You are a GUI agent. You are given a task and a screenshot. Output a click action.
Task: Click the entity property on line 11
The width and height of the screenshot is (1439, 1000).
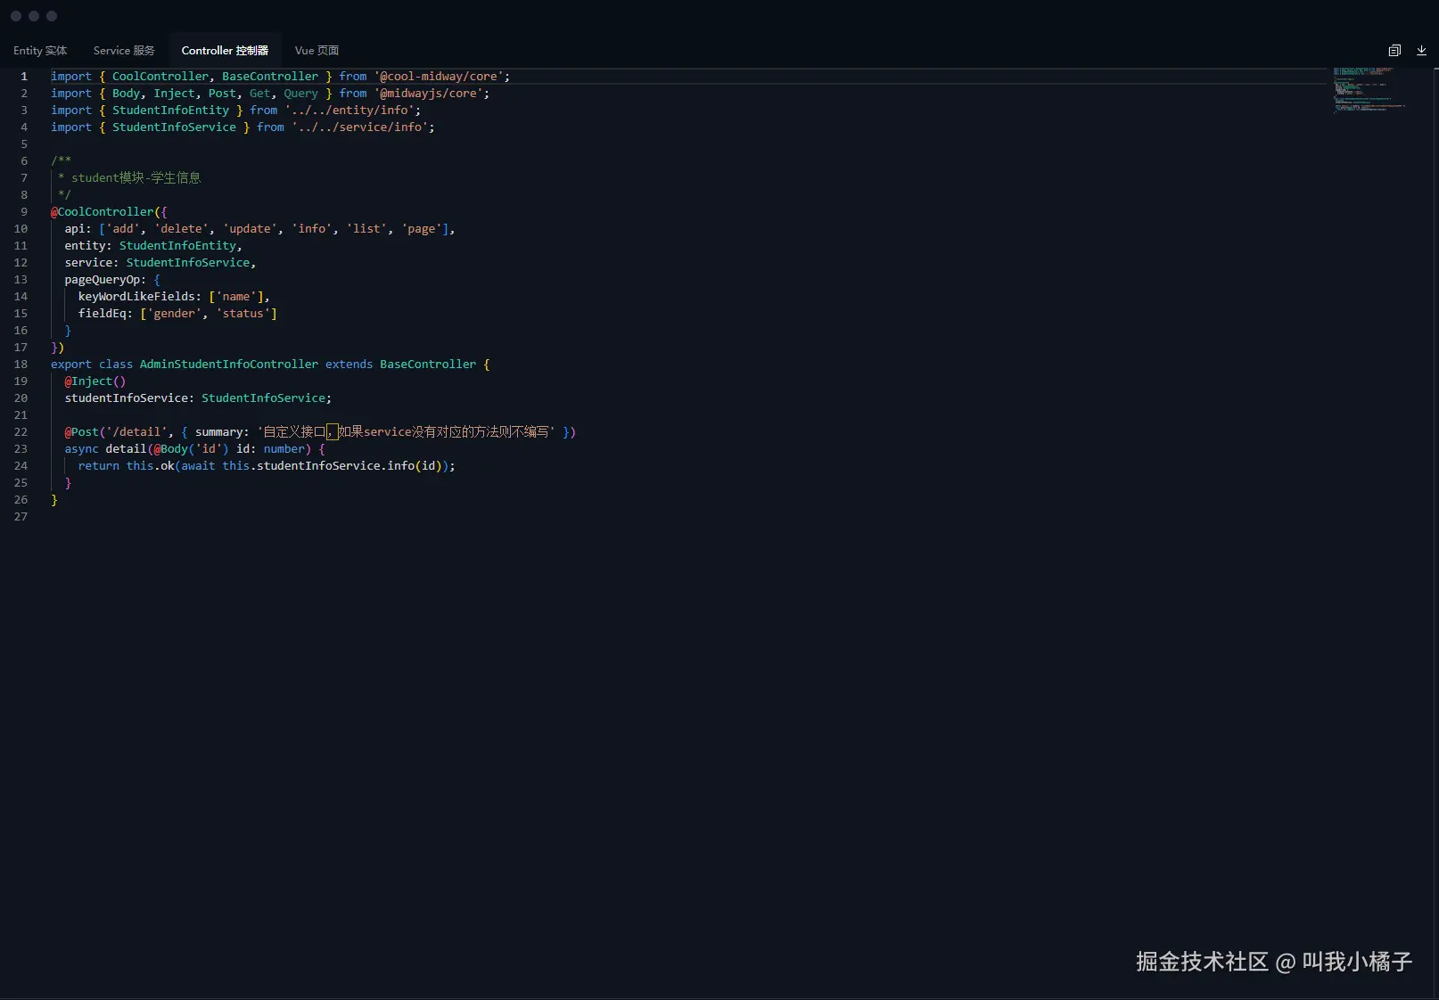click(x=86, y=246)
